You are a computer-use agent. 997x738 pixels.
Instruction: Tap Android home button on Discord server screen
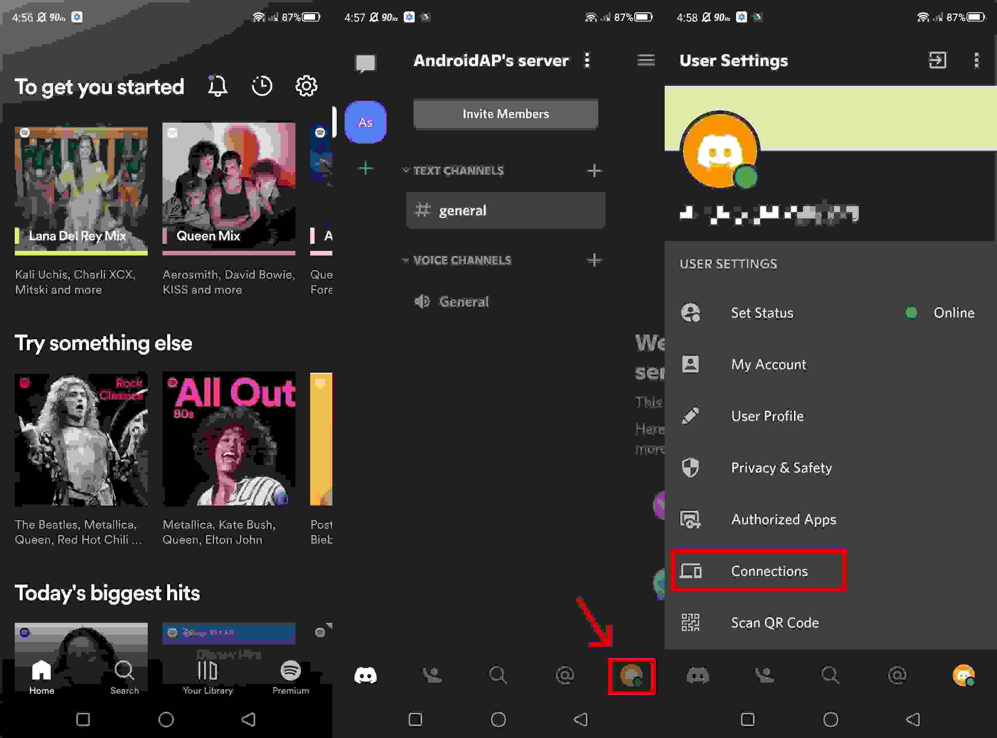click(498, 720)
